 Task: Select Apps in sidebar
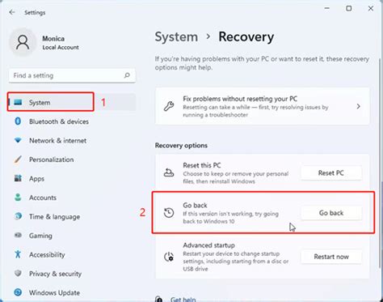point(72,178)
